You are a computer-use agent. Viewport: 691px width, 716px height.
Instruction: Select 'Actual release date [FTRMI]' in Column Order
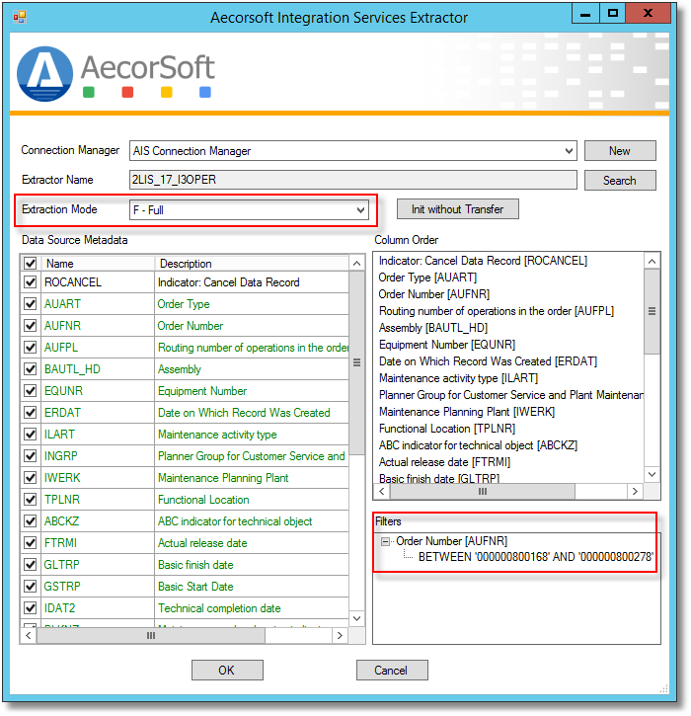(x=444, y=462)
